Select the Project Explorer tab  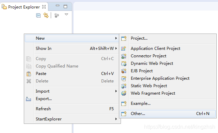[x=24, y=7]
